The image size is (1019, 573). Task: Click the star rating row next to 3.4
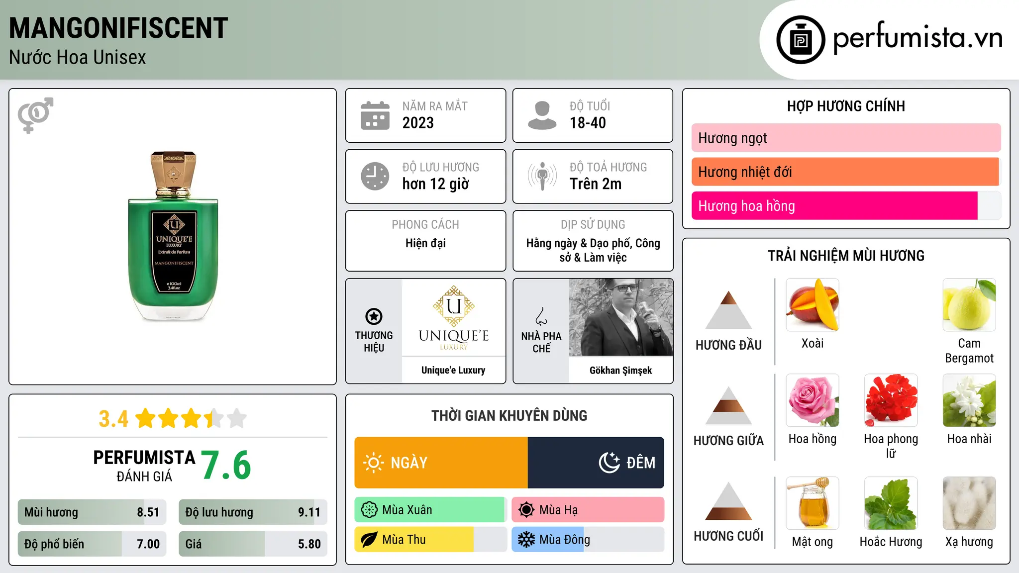(191, 418)
